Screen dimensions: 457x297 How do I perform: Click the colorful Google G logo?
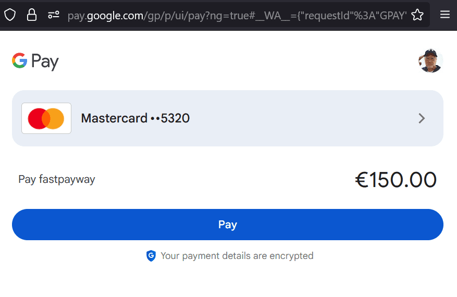click(19, 61)
